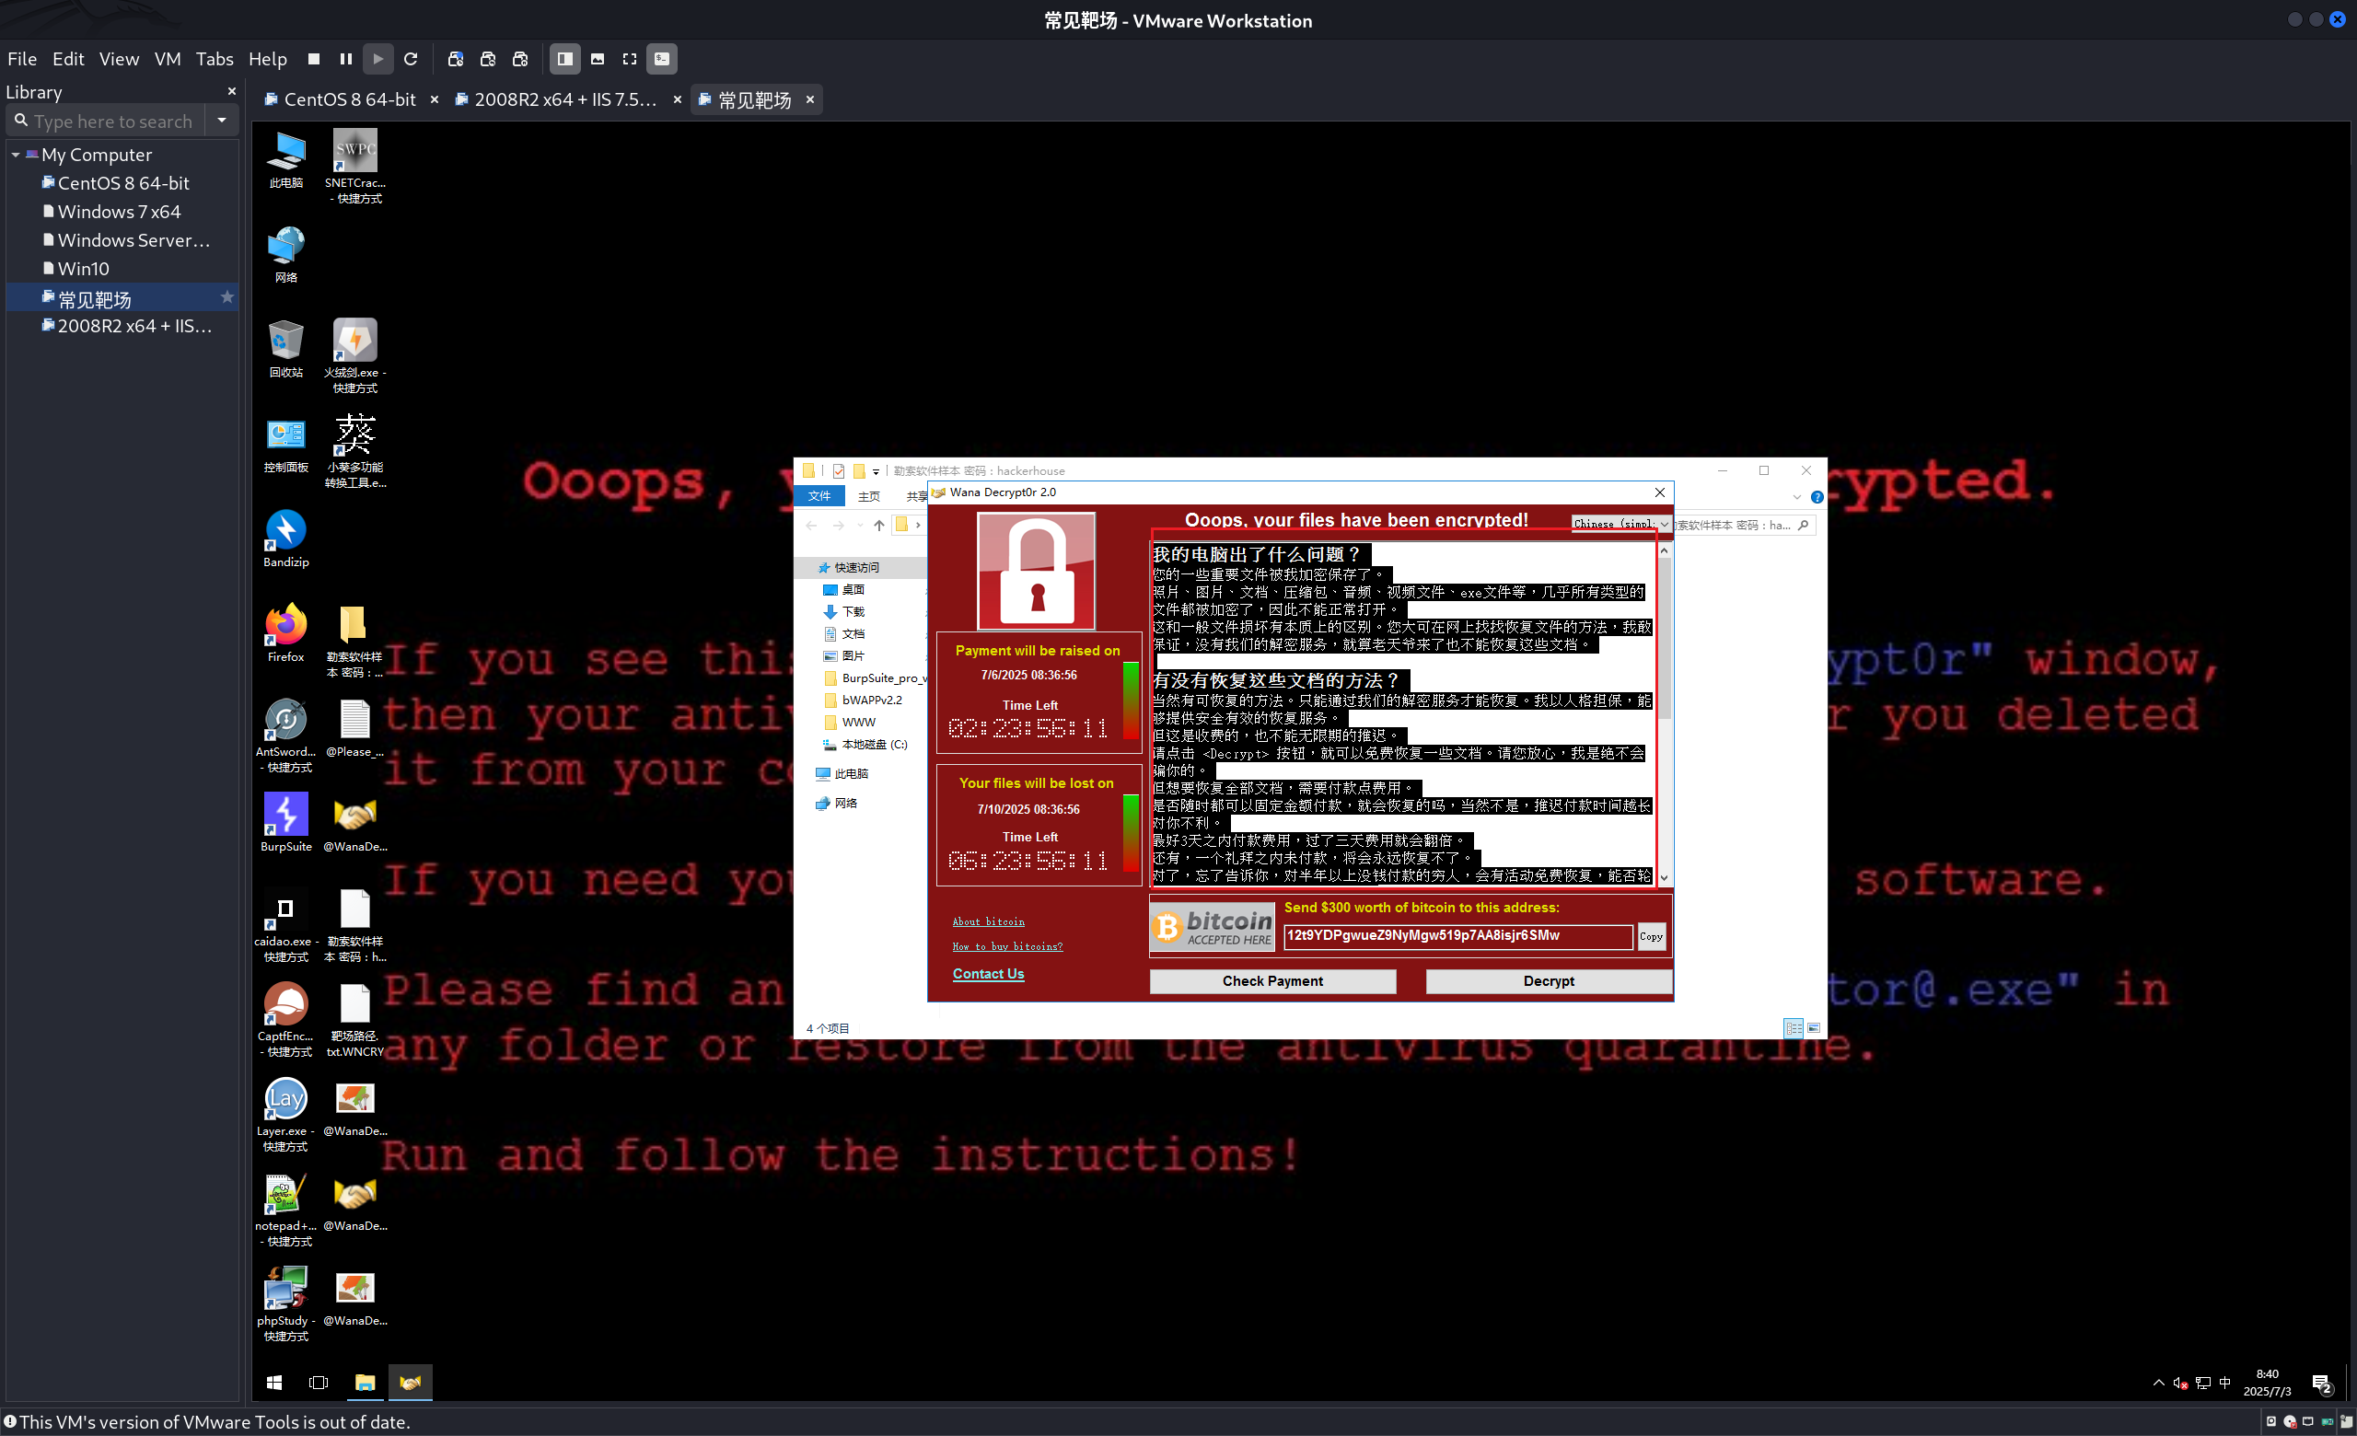Click the bitcoin address input field
Image resolution: width=2357 pixels, height=1436 pixels.
[x=1457, y=936]
